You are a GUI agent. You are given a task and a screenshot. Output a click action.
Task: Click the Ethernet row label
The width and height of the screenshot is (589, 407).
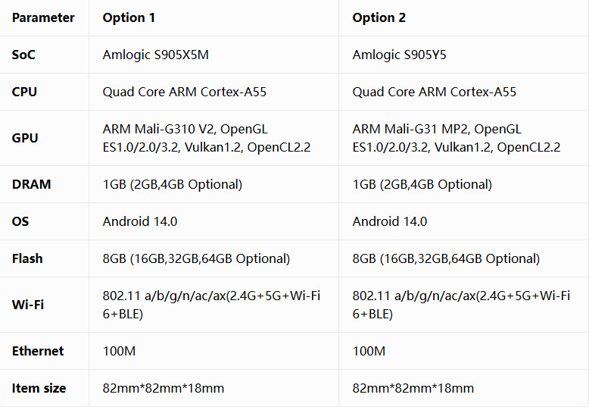pyautogui.click(x=38, y=351)
